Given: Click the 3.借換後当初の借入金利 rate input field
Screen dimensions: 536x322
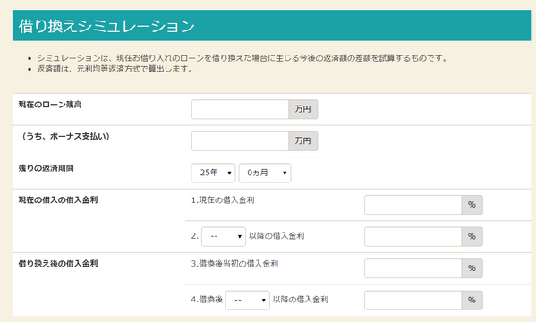Looking at the screenshot, I should point(413,268).
